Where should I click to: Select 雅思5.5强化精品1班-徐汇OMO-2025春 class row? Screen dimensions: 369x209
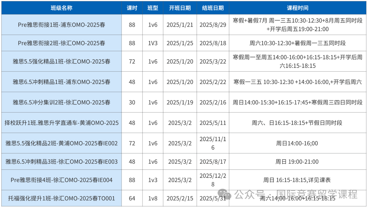61,62
